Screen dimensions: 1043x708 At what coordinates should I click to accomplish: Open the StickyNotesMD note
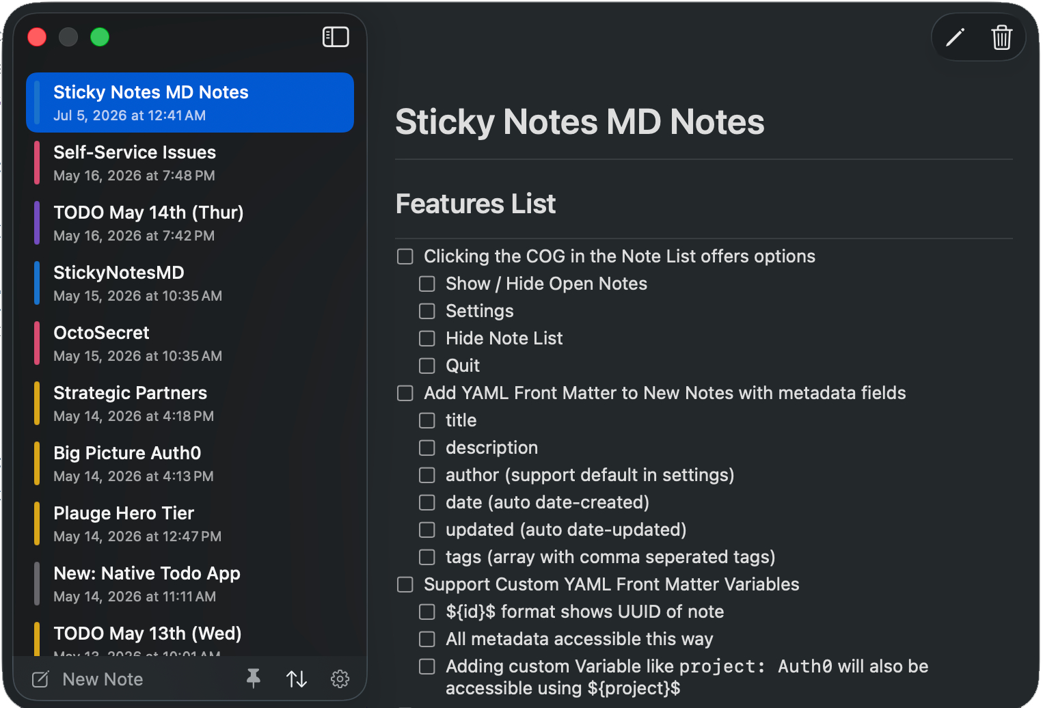pyautogui.click(x=190, y=283)
